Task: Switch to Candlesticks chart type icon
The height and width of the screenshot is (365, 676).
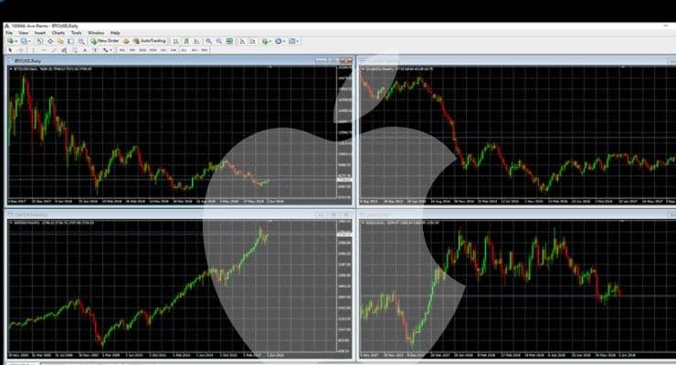Action: tap(186, 41)
